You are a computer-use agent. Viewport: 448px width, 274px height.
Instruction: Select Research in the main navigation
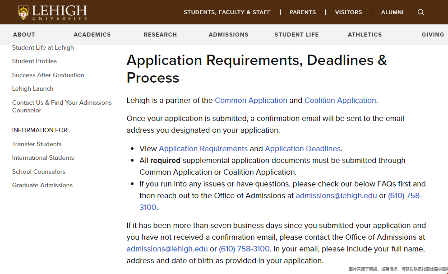tap(160, 35)
